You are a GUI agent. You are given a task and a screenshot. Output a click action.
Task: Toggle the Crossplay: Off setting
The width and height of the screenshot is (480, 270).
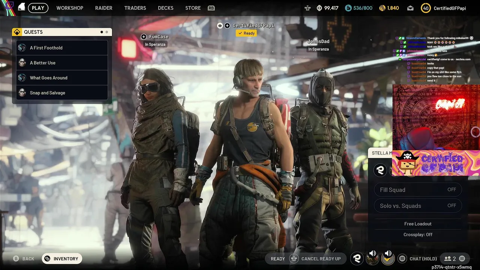coord(418,234)
